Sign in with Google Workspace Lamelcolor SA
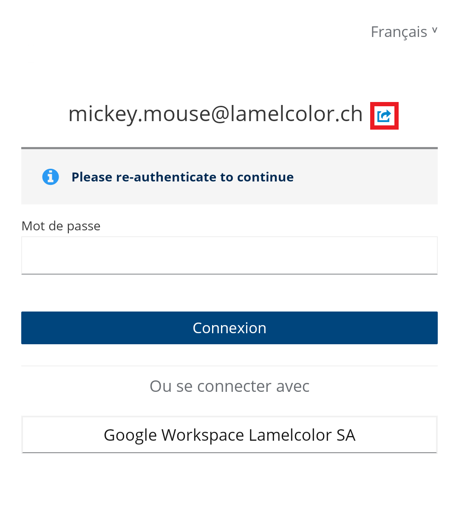459x510 pixels. (x=229, y=435)
